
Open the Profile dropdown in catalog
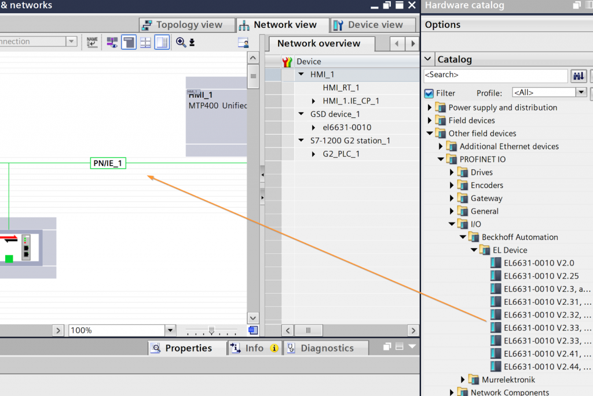(581, 92)
